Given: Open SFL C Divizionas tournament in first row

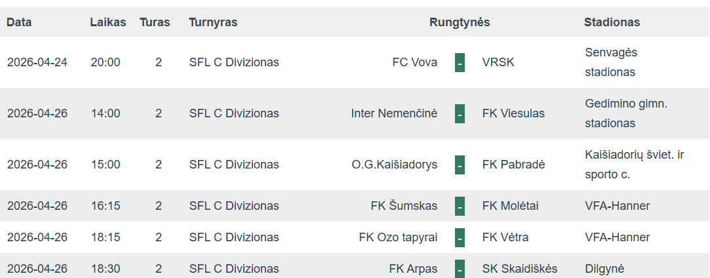Looking at the screenshot, I should tap(233, 63).
